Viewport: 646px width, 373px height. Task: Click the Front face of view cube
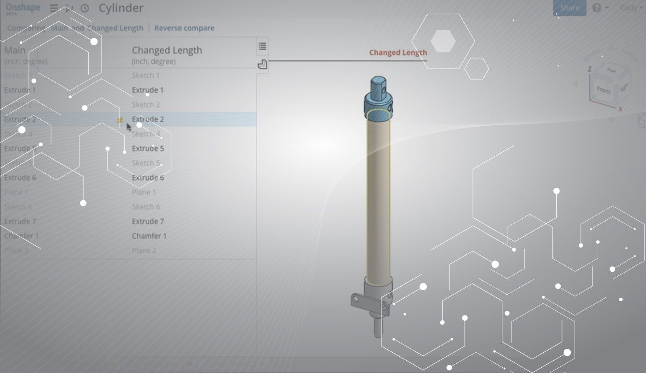603,90
